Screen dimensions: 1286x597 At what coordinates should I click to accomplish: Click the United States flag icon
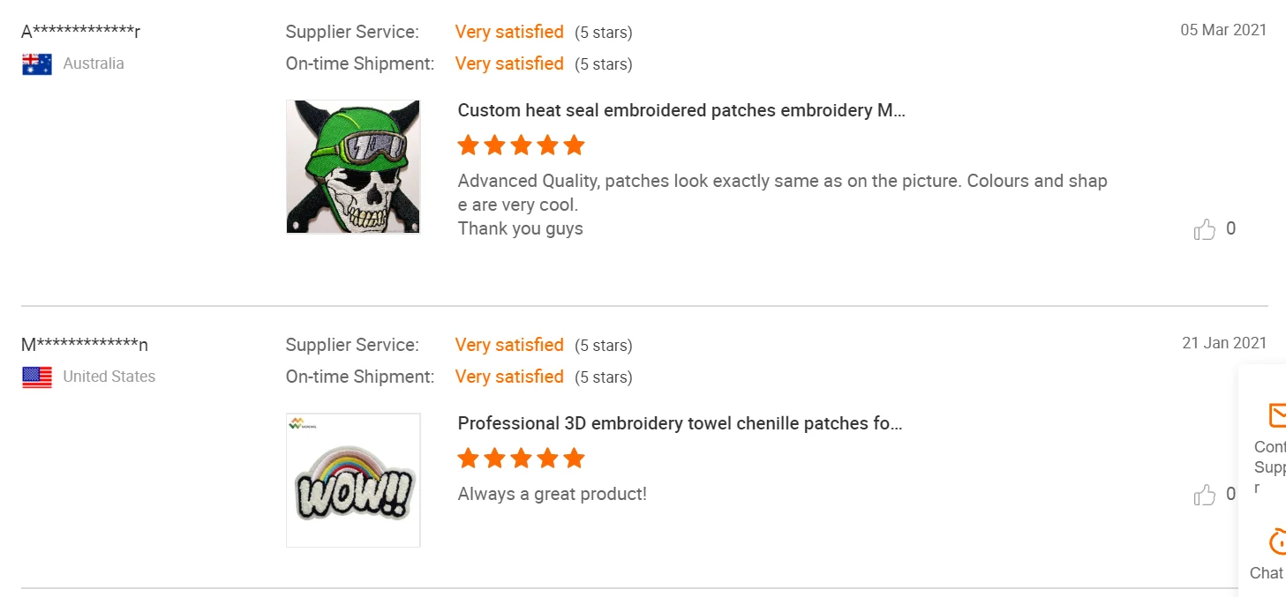(37, 377)
